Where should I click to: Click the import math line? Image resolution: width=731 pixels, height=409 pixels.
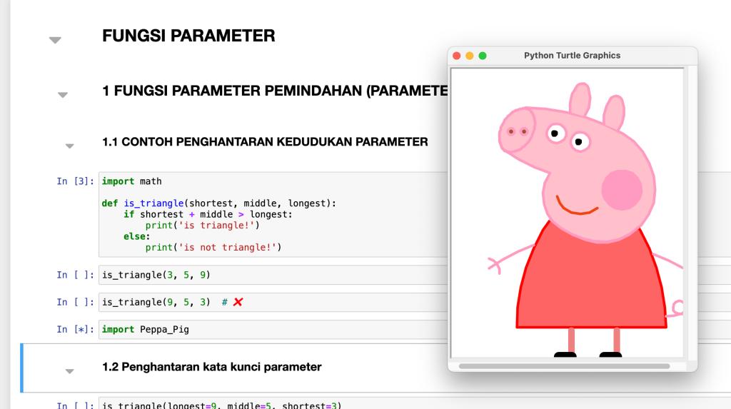point(132,181)
